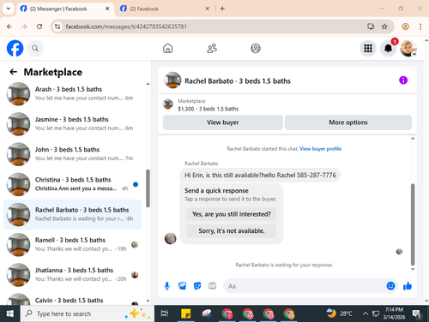Screen dimensions: 429x322
Task: Open the account profile picture menu
Action: 408,48
